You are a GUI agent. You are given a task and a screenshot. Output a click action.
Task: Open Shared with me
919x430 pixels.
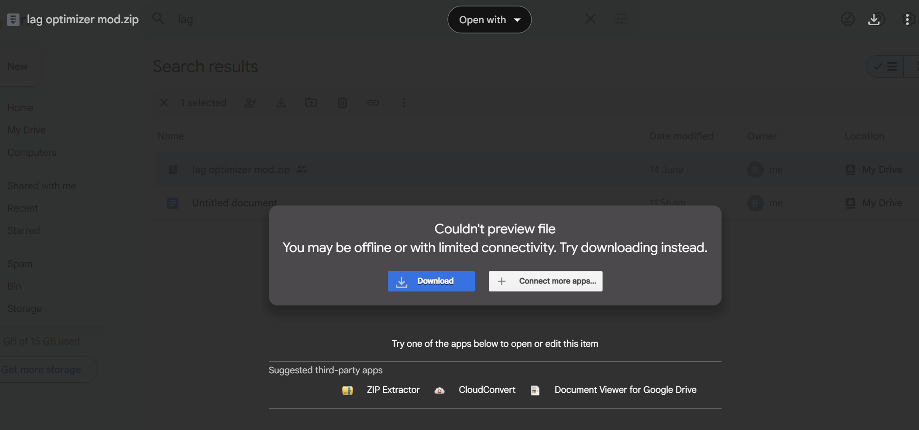click(42, 186)
